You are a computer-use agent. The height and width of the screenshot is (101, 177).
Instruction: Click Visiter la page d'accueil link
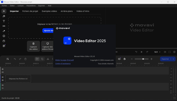64,60
